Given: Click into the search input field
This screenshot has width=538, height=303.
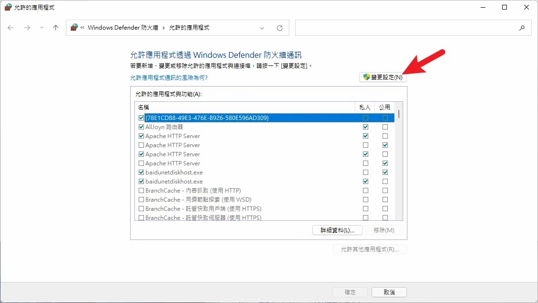Looking at the screenshot, I should click(406, 28).
